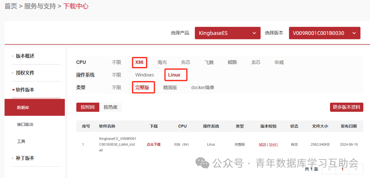Click the 更多版本资料 button
This screenshot has height=178, width=370.
pyautogui.click(x=346, y=107)
